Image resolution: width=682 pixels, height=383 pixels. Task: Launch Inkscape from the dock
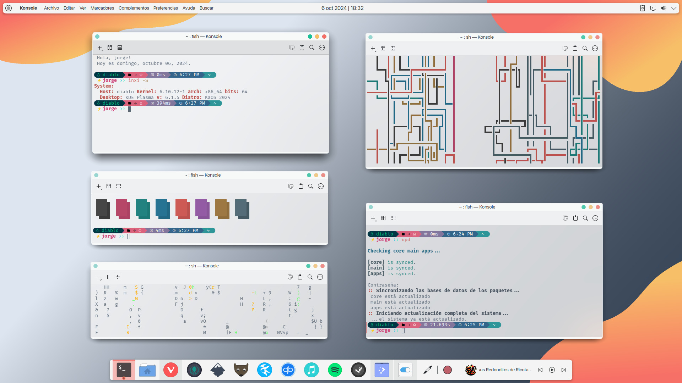pyautogui.click(x=218, y=370)
